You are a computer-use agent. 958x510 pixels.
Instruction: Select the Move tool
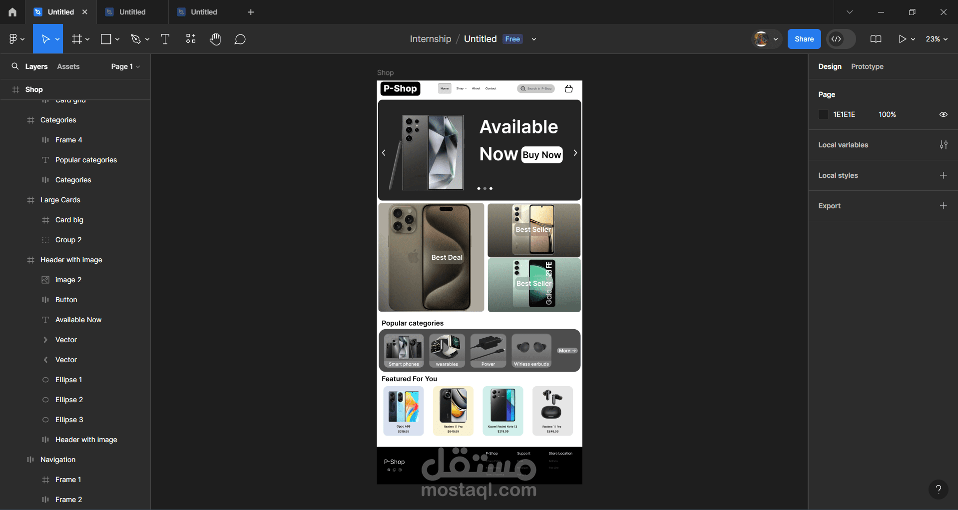pos(45,39)
